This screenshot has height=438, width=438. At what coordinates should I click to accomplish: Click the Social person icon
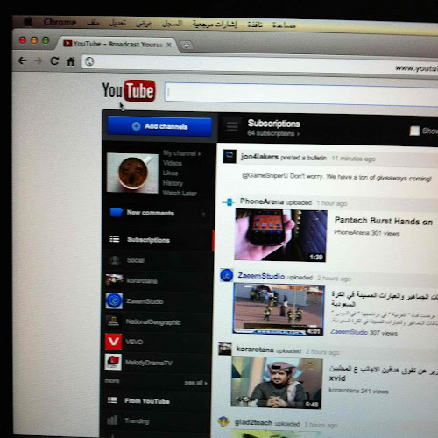[115, 259]
